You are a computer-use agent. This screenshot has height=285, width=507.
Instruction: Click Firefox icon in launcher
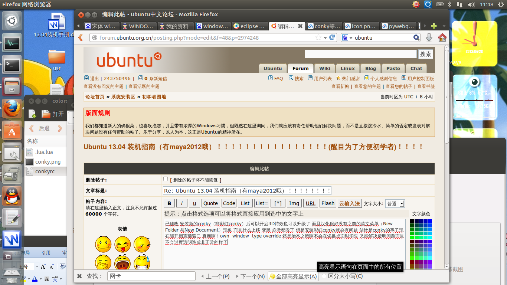tap(12, 109)
